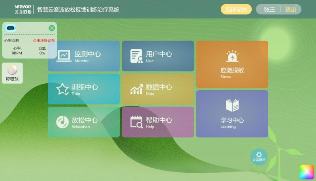This screenshot has height=181, width=316.
Task: Click the open book learning icon
Action: (232, 105)
